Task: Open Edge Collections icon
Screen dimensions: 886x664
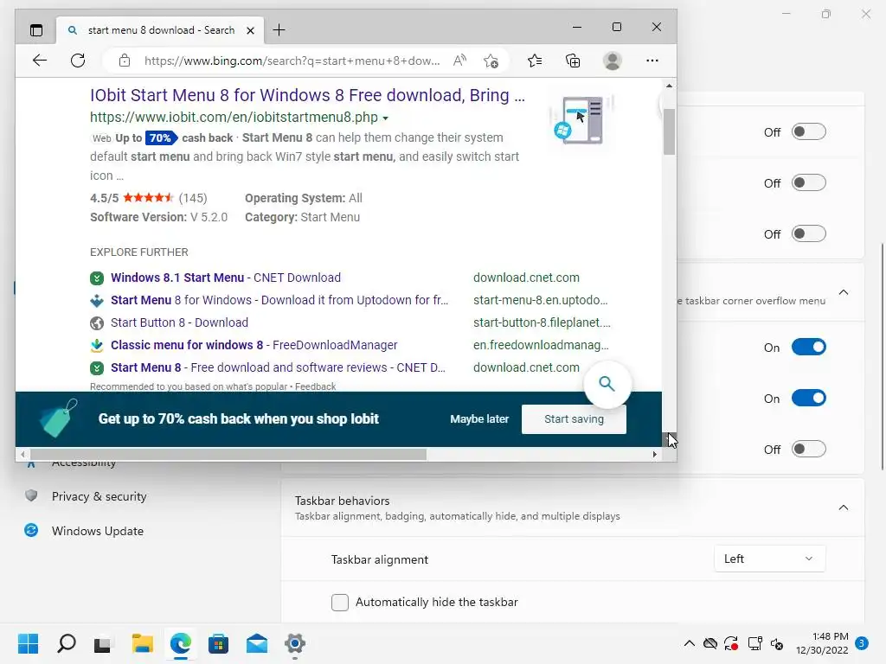Action: coord(573,61)
